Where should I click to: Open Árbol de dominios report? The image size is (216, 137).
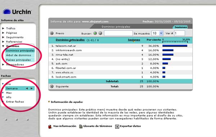[19, 55]
